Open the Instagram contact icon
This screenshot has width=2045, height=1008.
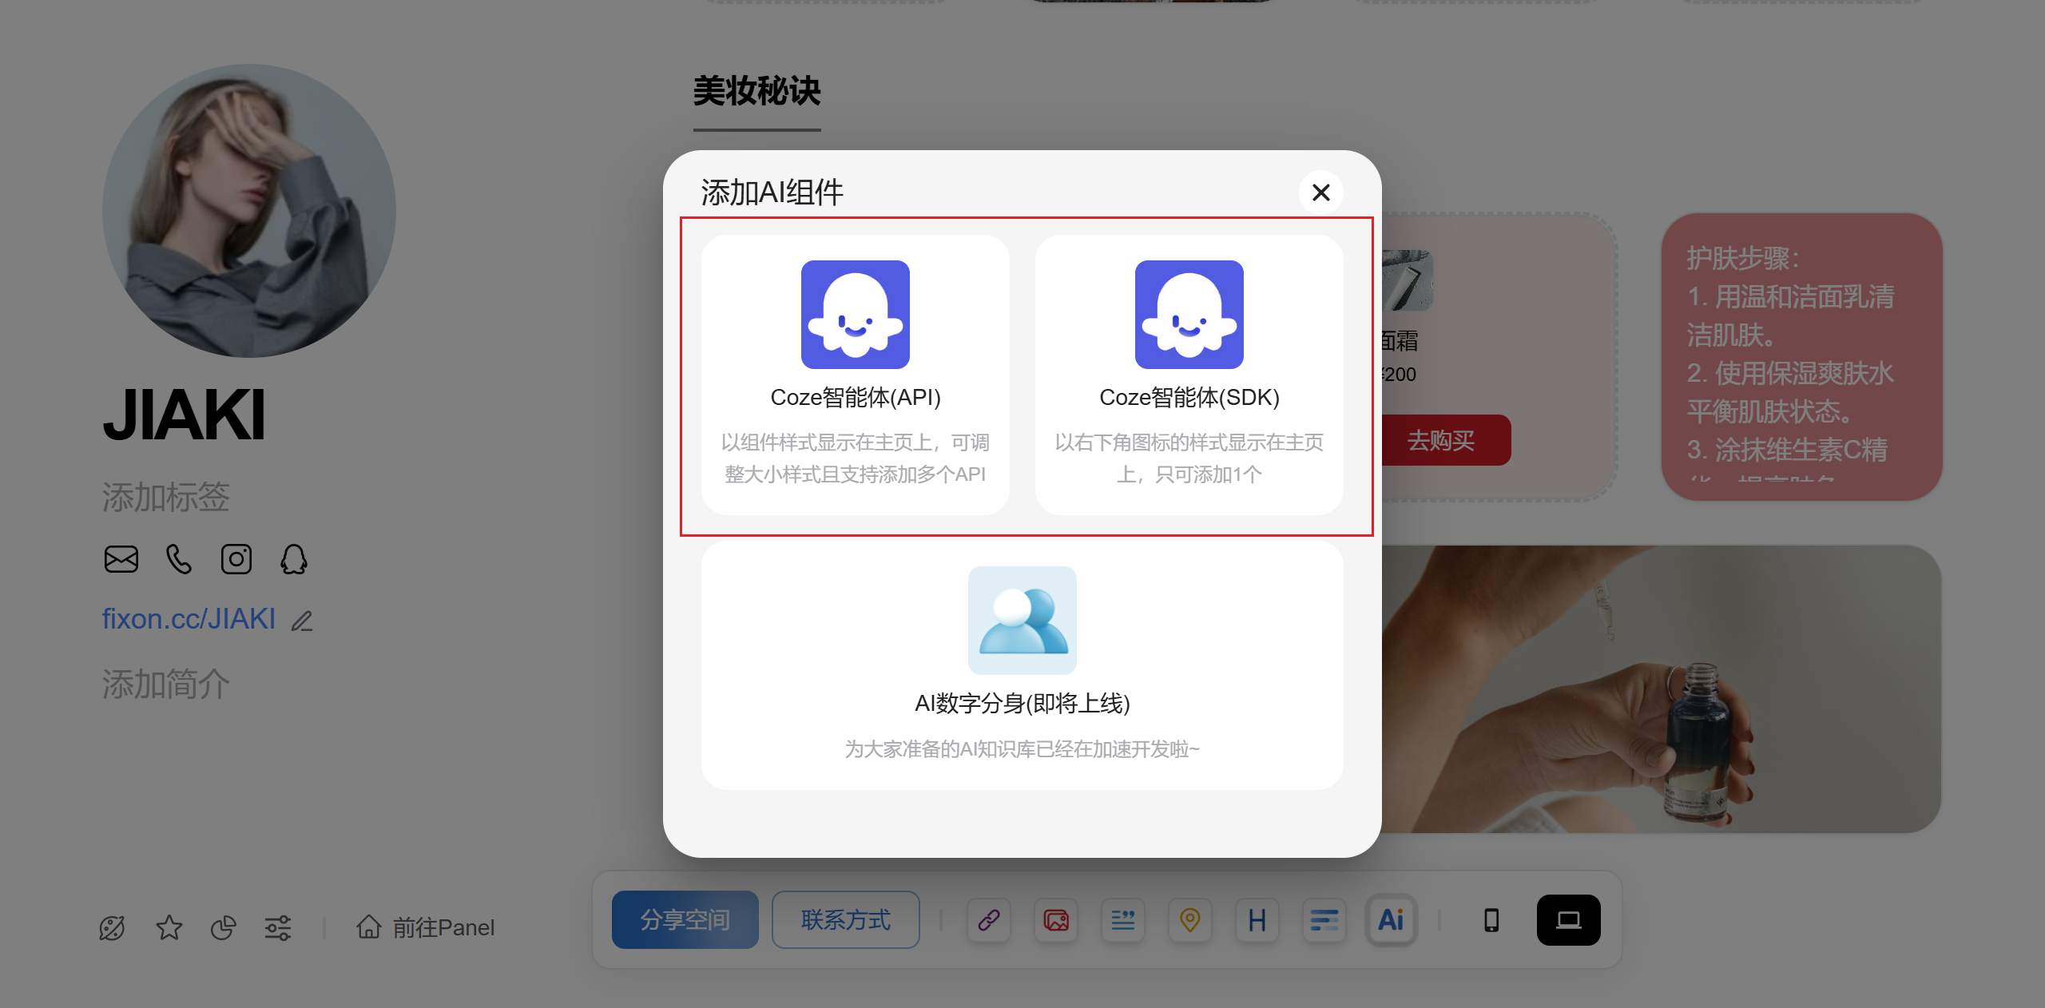(x=236, y=559)
